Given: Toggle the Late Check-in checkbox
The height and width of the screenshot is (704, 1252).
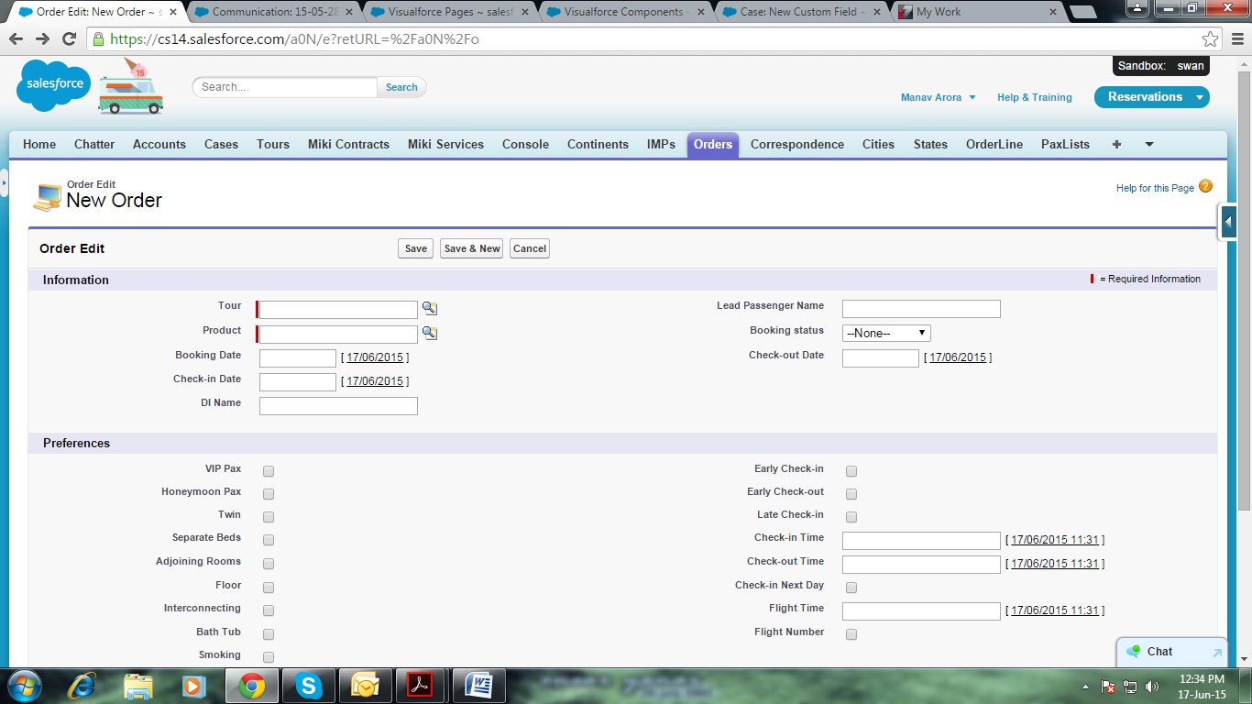Looking at the screenshot, I should (851, 517).
